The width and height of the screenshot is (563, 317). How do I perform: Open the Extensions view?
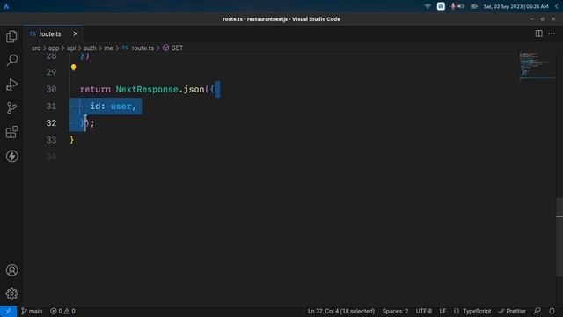[x=11, y=132]
